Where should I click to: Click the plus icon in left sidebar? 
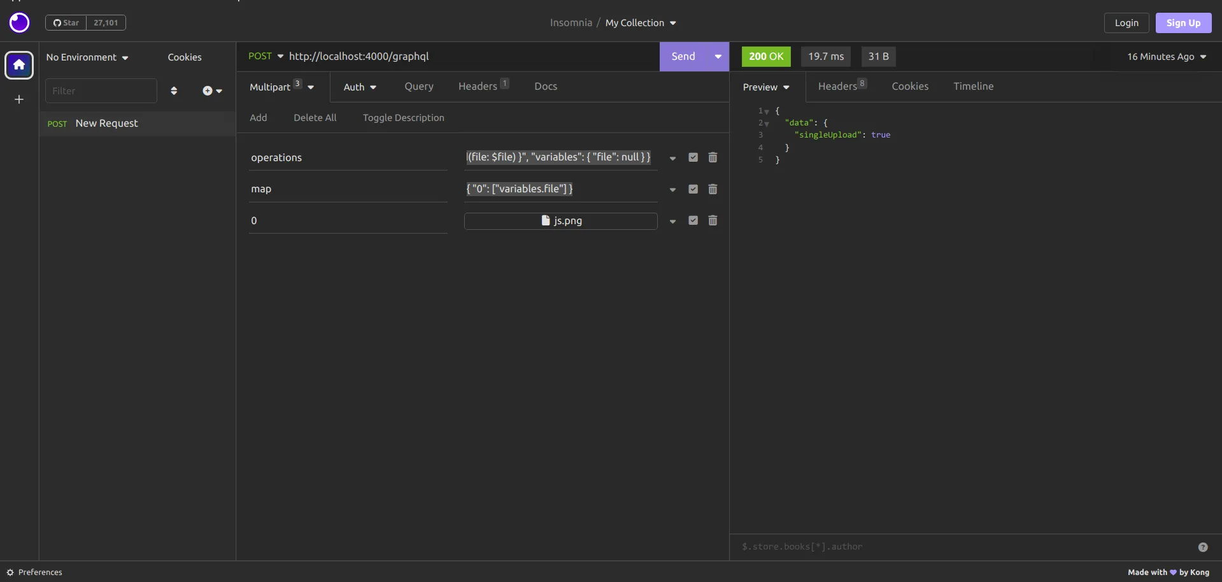pos(19,99)
